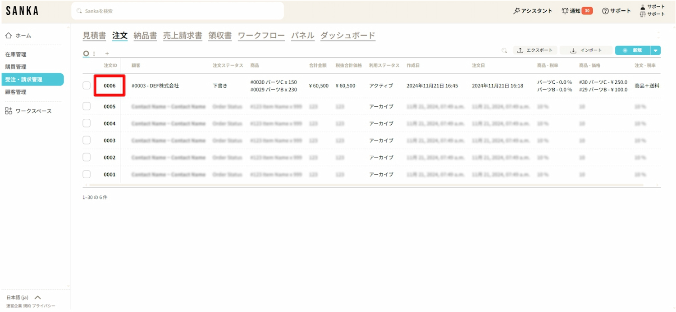Click the table search magnifier icon
This screenshot has height=312, width=676.
(x=504, y=50)
